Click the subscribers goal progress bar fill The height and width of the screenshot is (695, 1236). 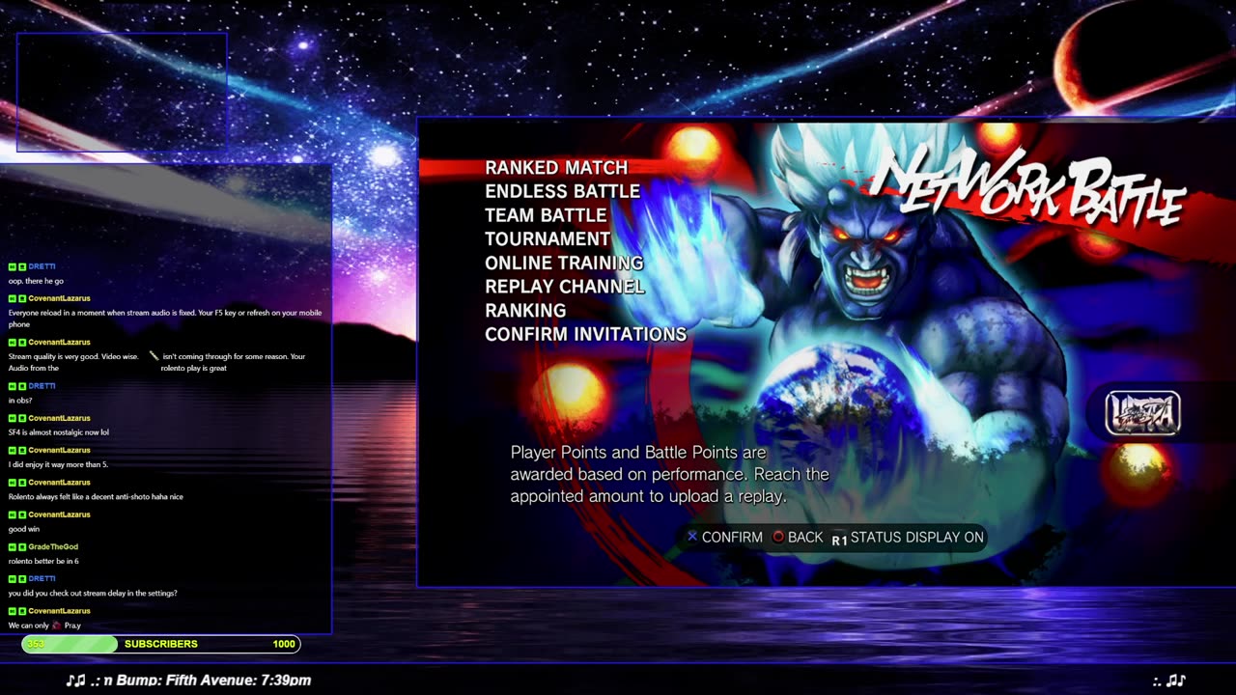point(70,644)
